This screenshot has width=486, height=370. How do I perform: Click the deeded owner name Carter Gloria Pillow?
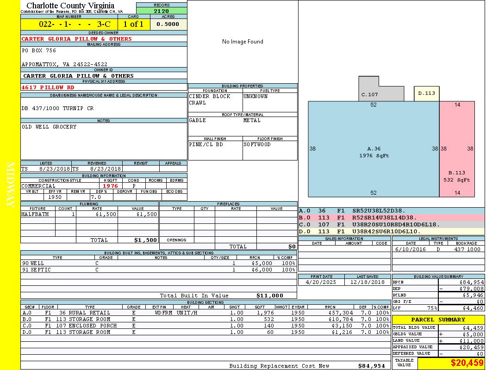tap(77, 39)
